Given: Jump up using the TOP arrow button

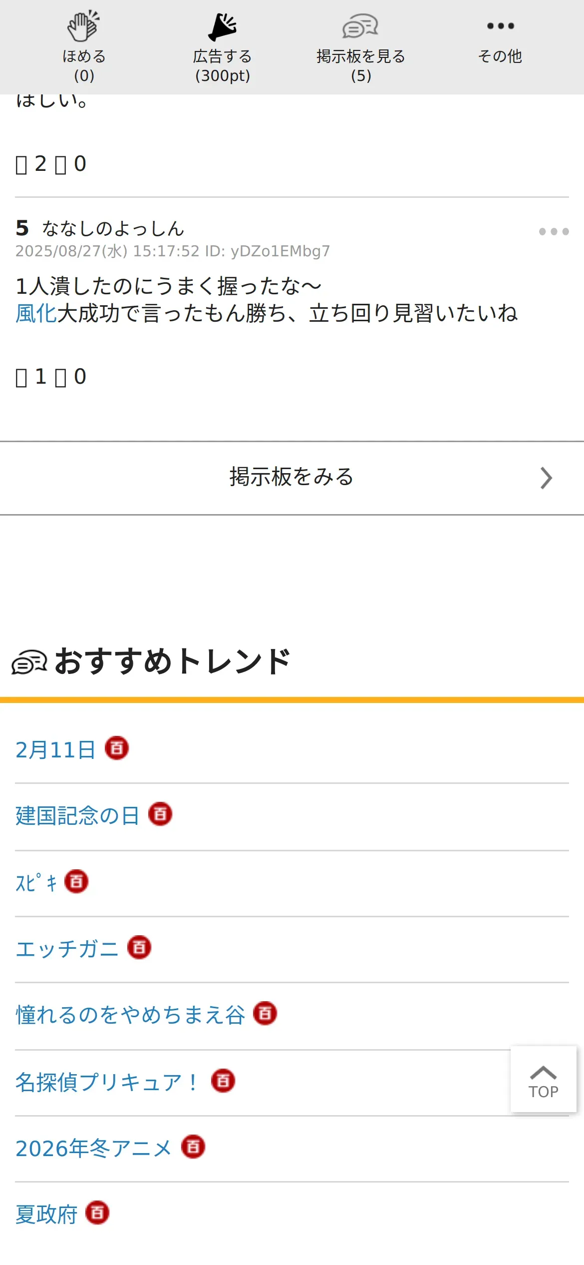Looking at the screenshot, I should (543, 1079).
